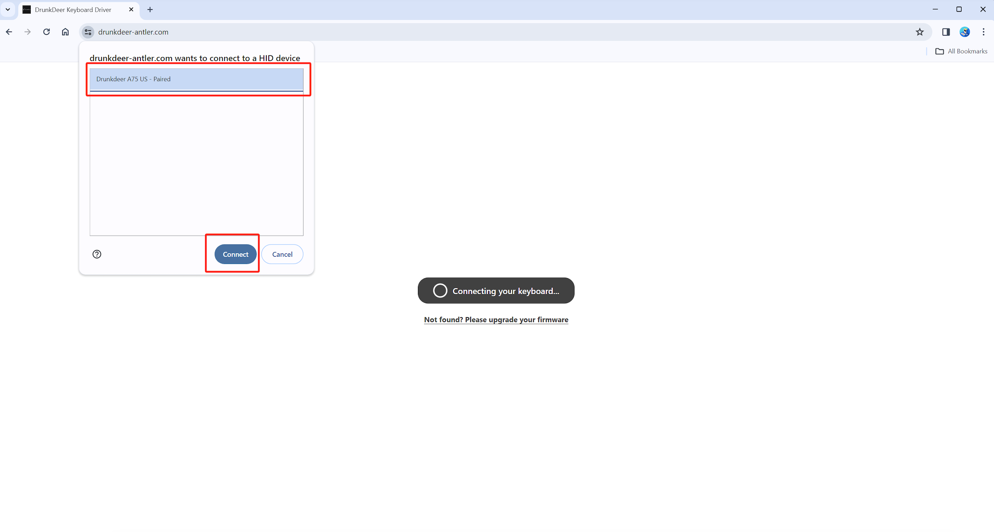Maximize the browser window
This screenshot has height=532, width=994.
(x=959, y=9)
